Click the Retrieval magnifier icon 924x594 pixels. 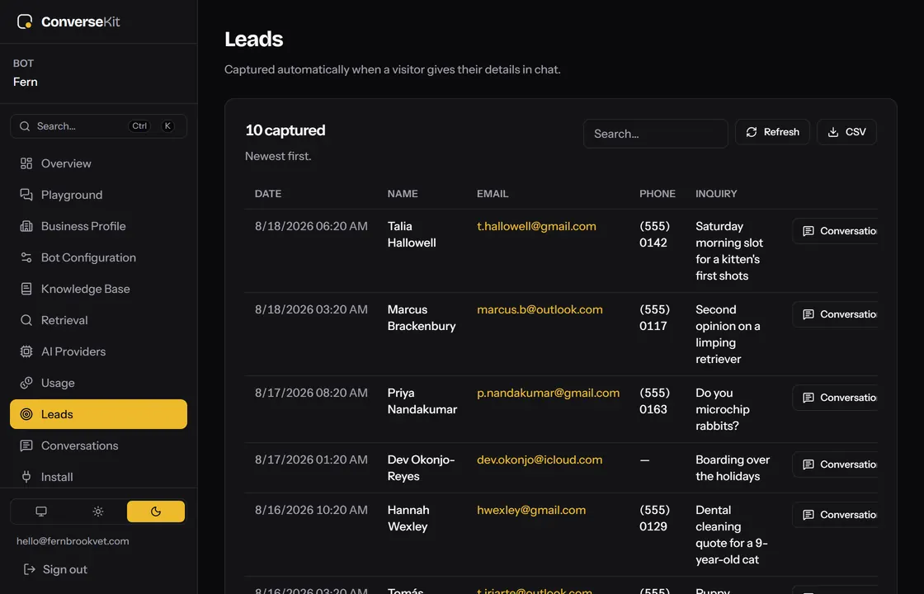coord(26,320)
